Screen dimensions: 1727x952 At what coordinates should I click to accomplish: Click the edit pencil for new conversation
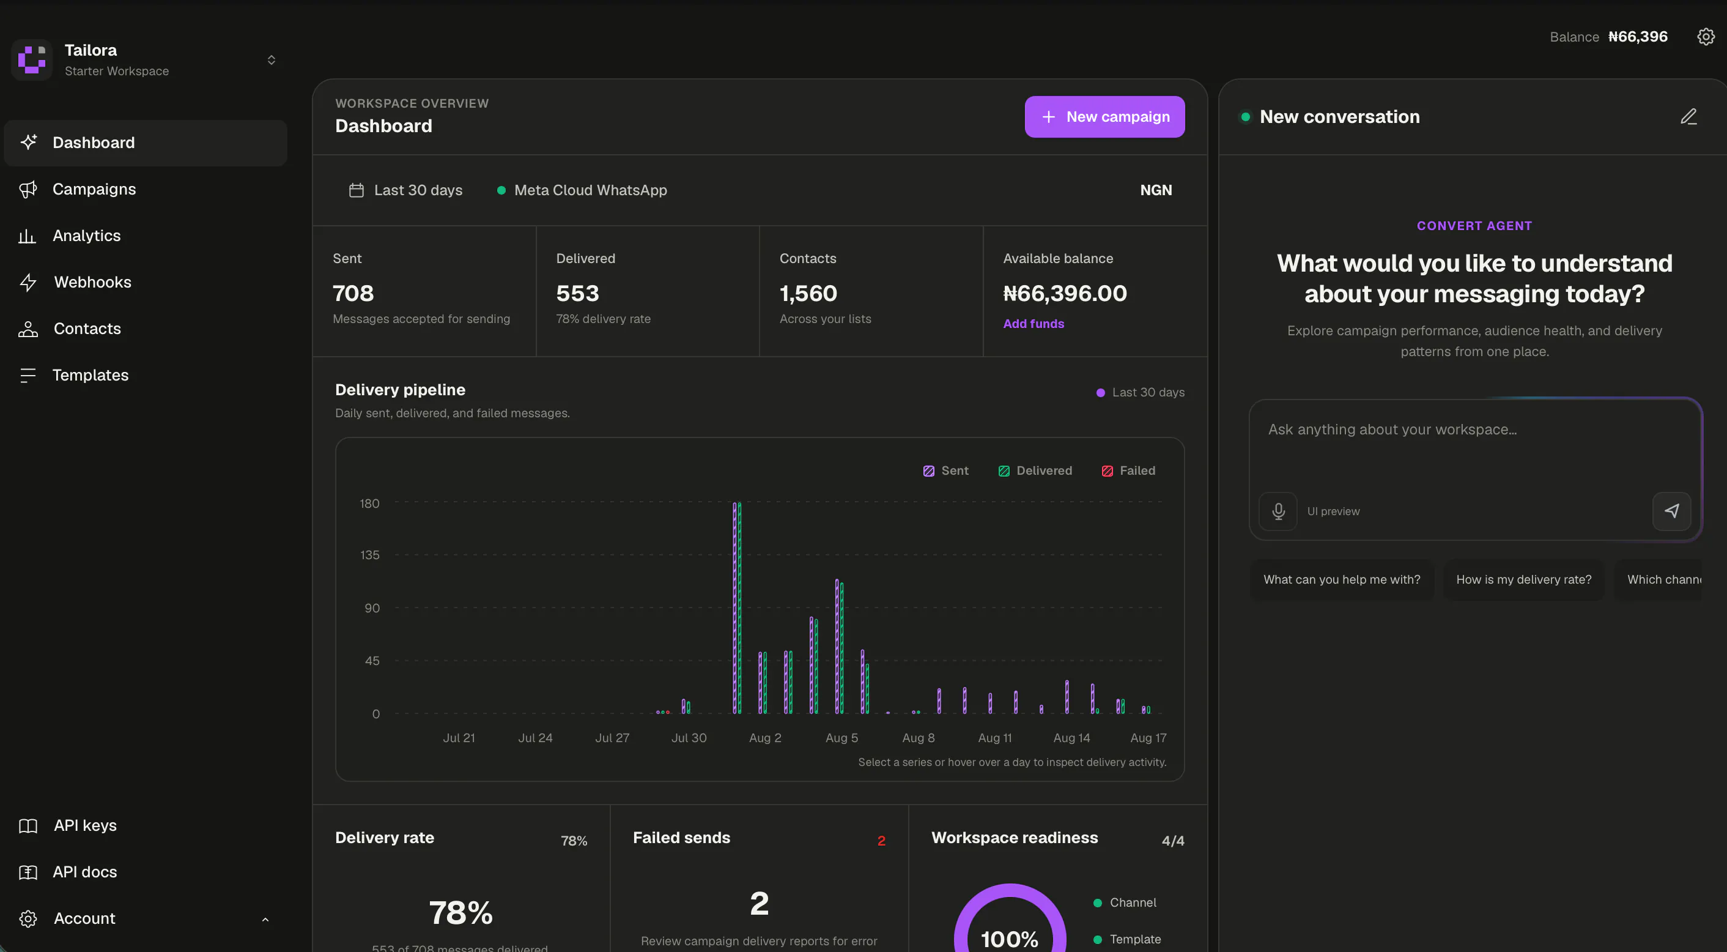click(x=1689, y=117)
